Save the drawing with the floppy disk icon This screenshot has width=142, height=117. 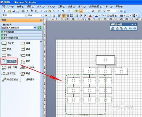14,11
